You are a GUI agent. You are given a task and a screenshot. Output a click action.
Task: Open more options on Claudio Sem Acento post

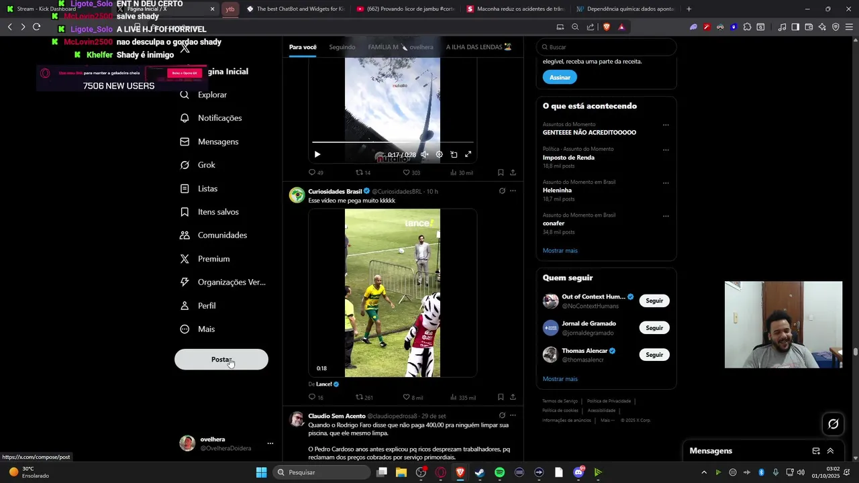[513, 415]
